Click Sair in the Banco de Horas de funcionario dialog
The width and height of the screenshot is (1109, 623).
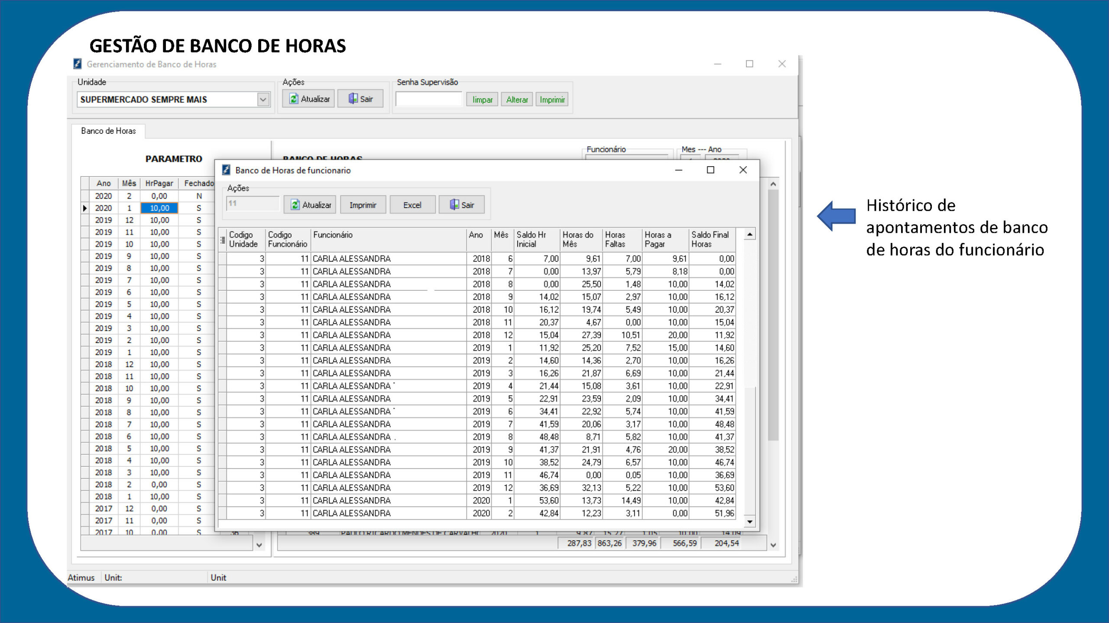461,205
